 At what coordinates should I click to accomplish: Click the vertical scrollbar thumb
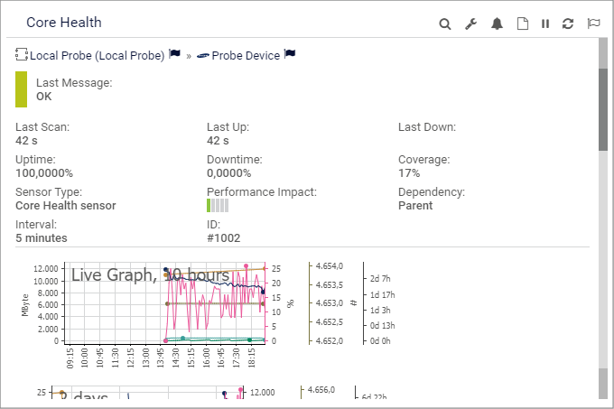(603, 108)
